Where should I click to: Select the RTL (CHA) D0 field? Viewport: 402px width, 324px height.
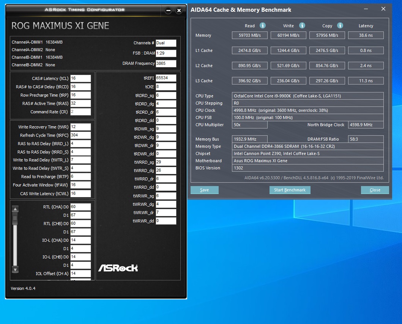tap(80, 207)
